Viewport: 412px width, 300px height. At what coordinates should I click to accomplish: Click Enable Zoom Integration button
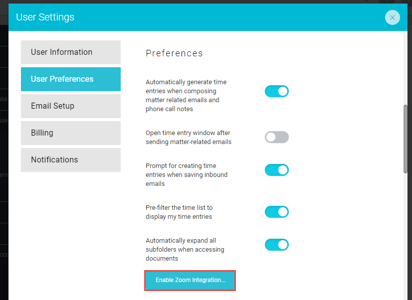click(x=190, y=280)
